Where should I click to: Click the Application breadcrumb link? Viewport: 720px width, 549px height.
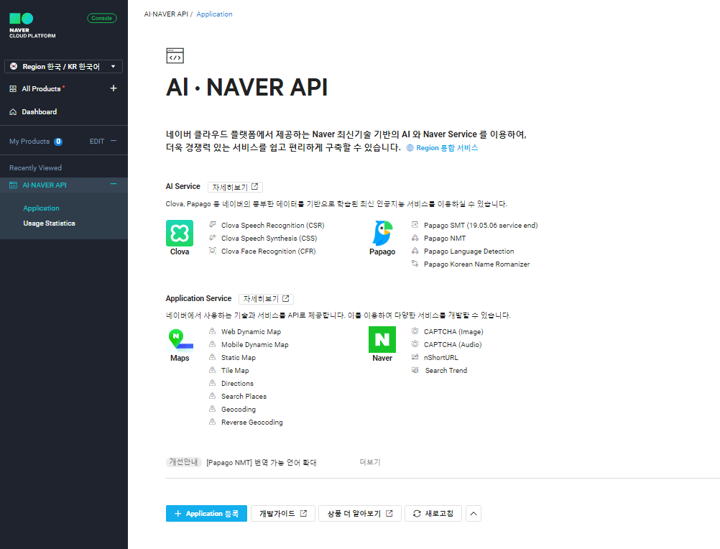tap(214, 14)
